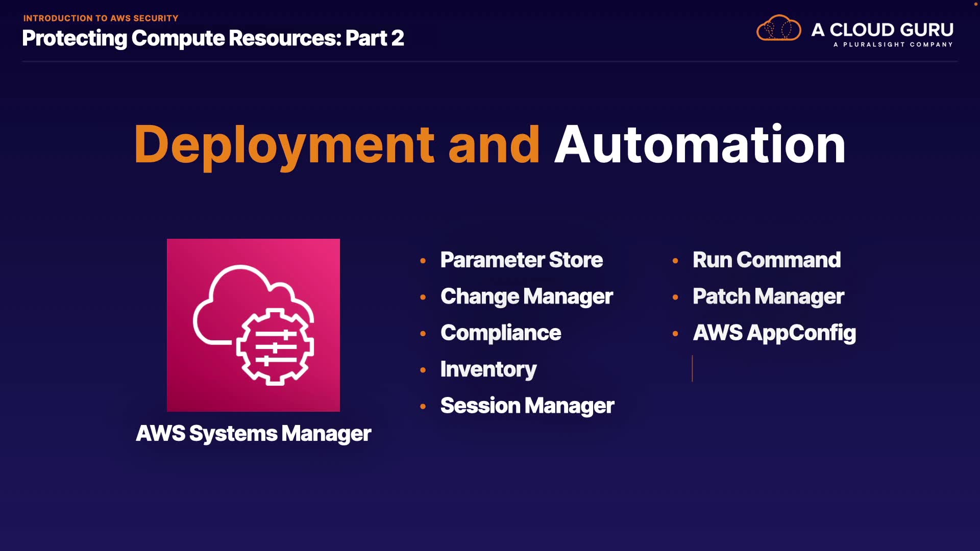Click the orange dot in the top-right corner
This screenshot has width=980, height=551.
(975, 4)
